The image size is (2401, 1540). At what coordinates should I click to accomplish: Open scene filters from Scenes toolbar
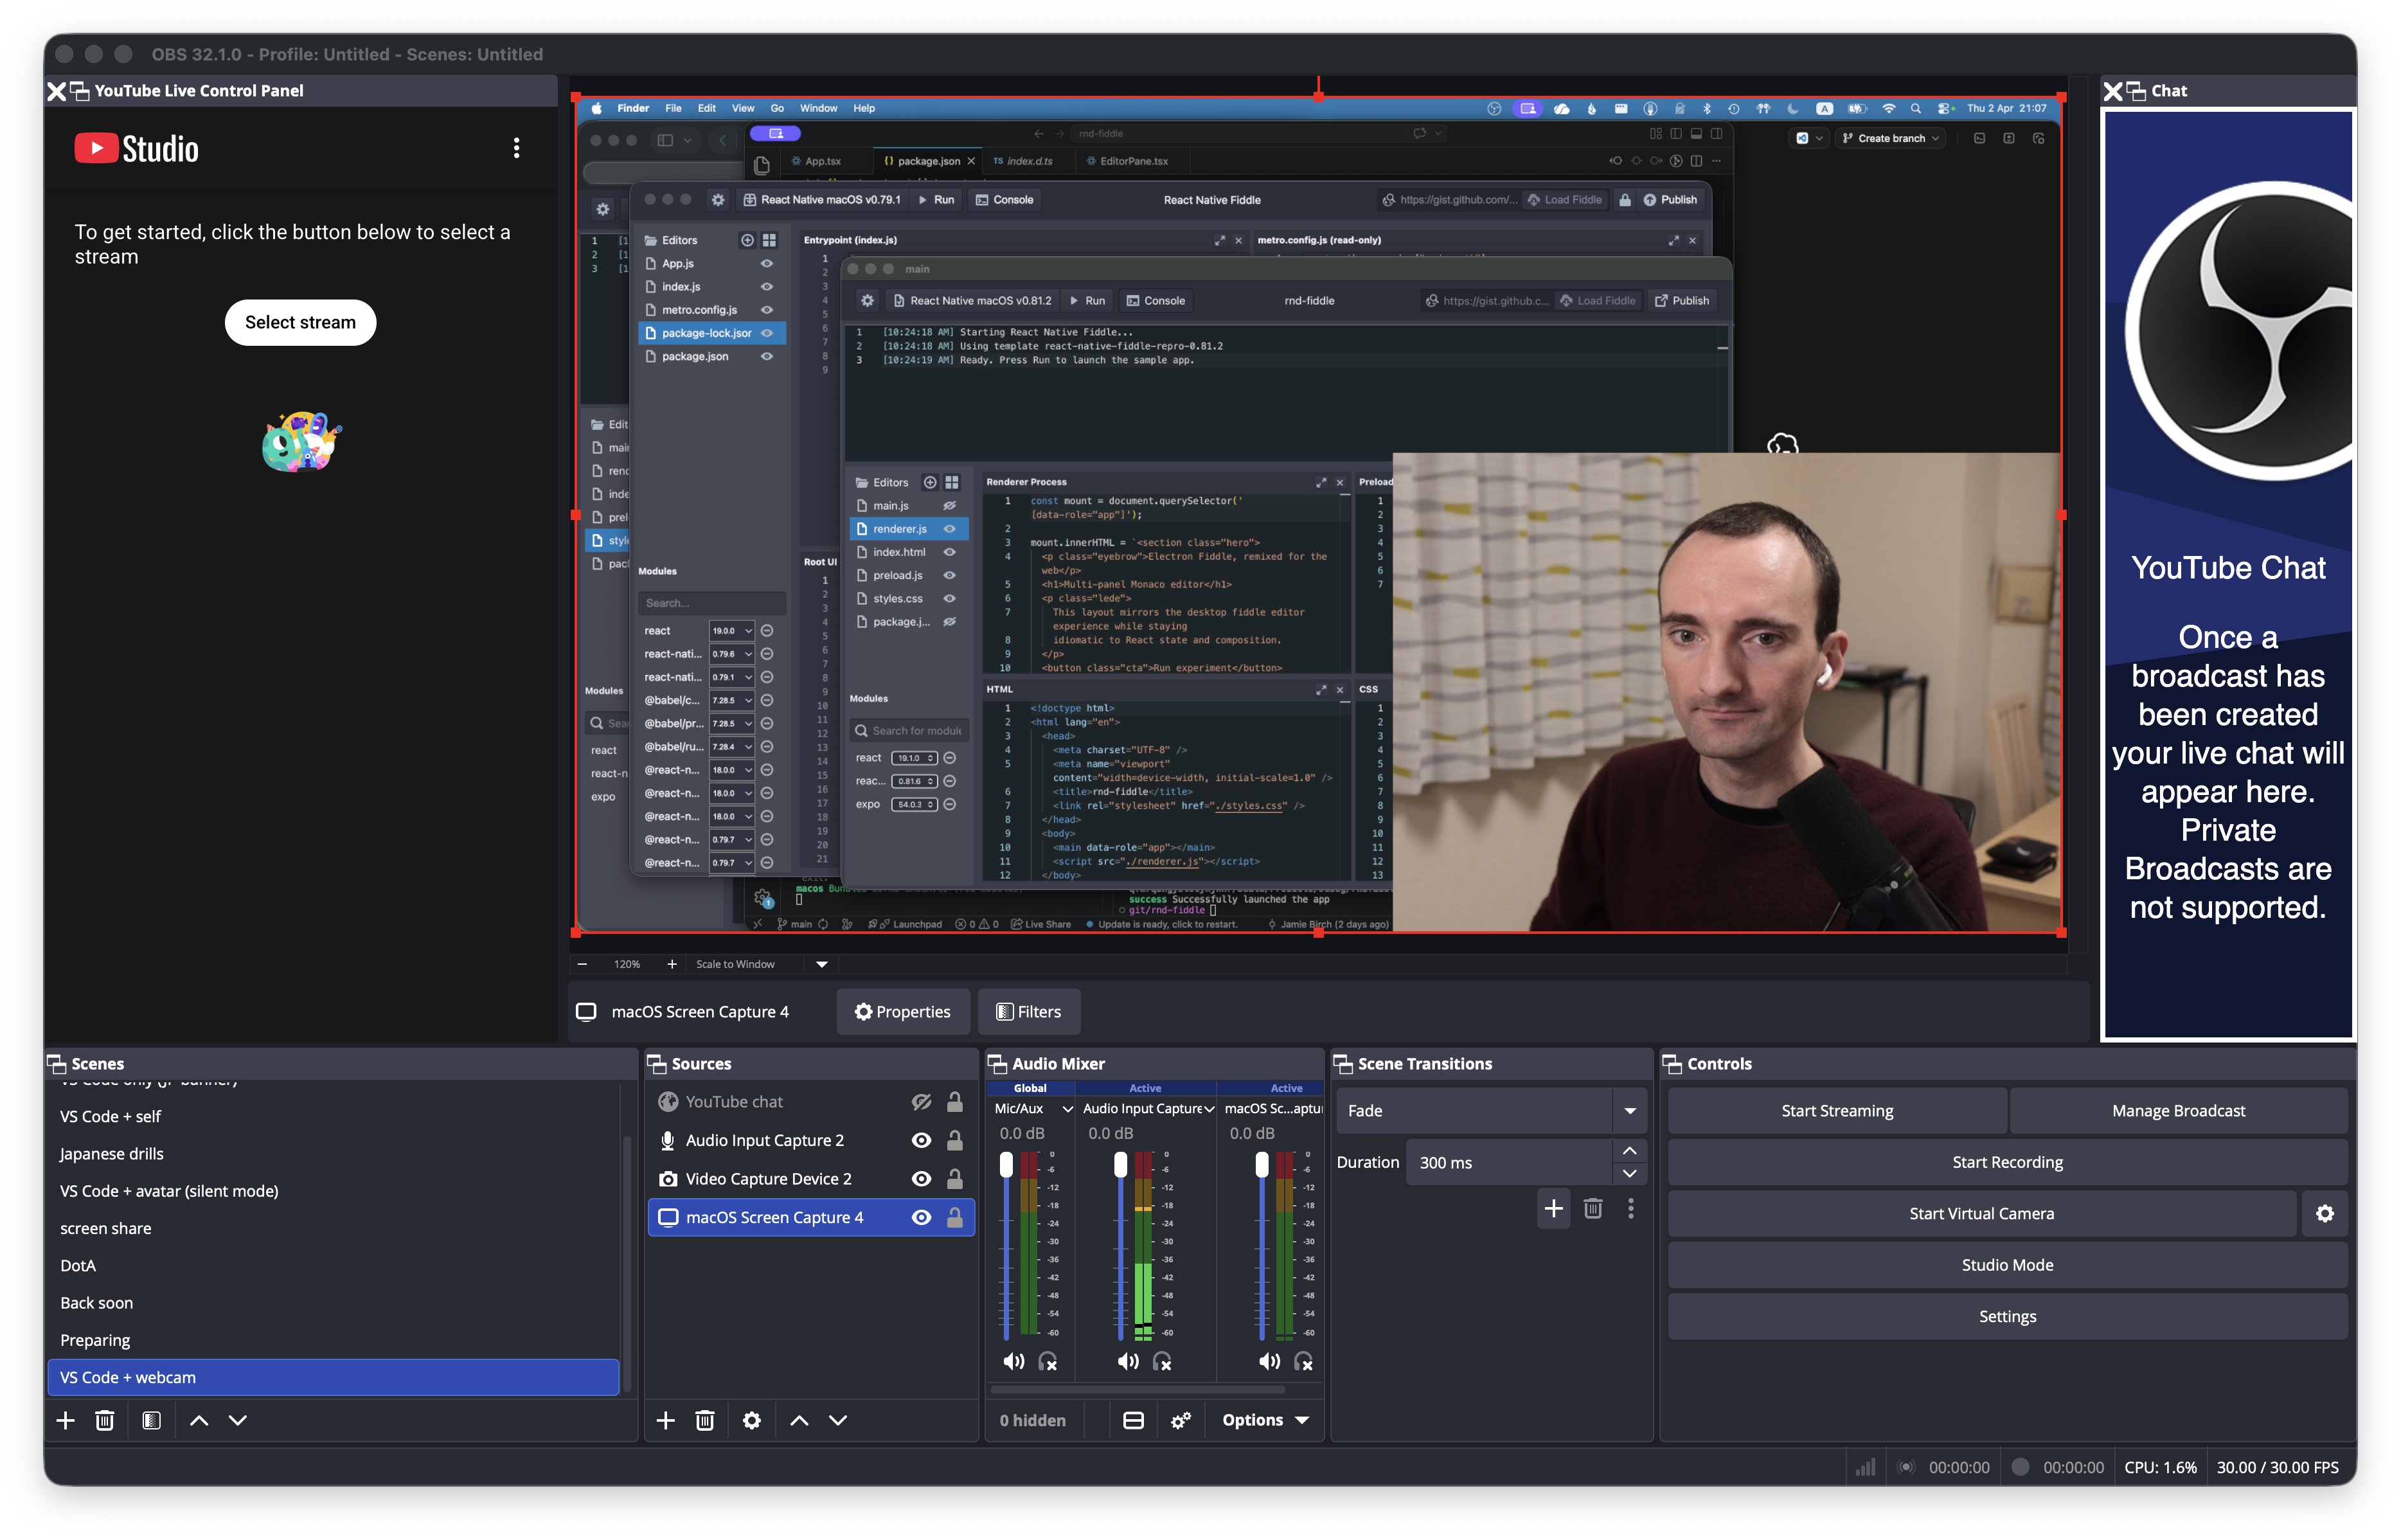pyautogui.click(x=152, y=1420)
